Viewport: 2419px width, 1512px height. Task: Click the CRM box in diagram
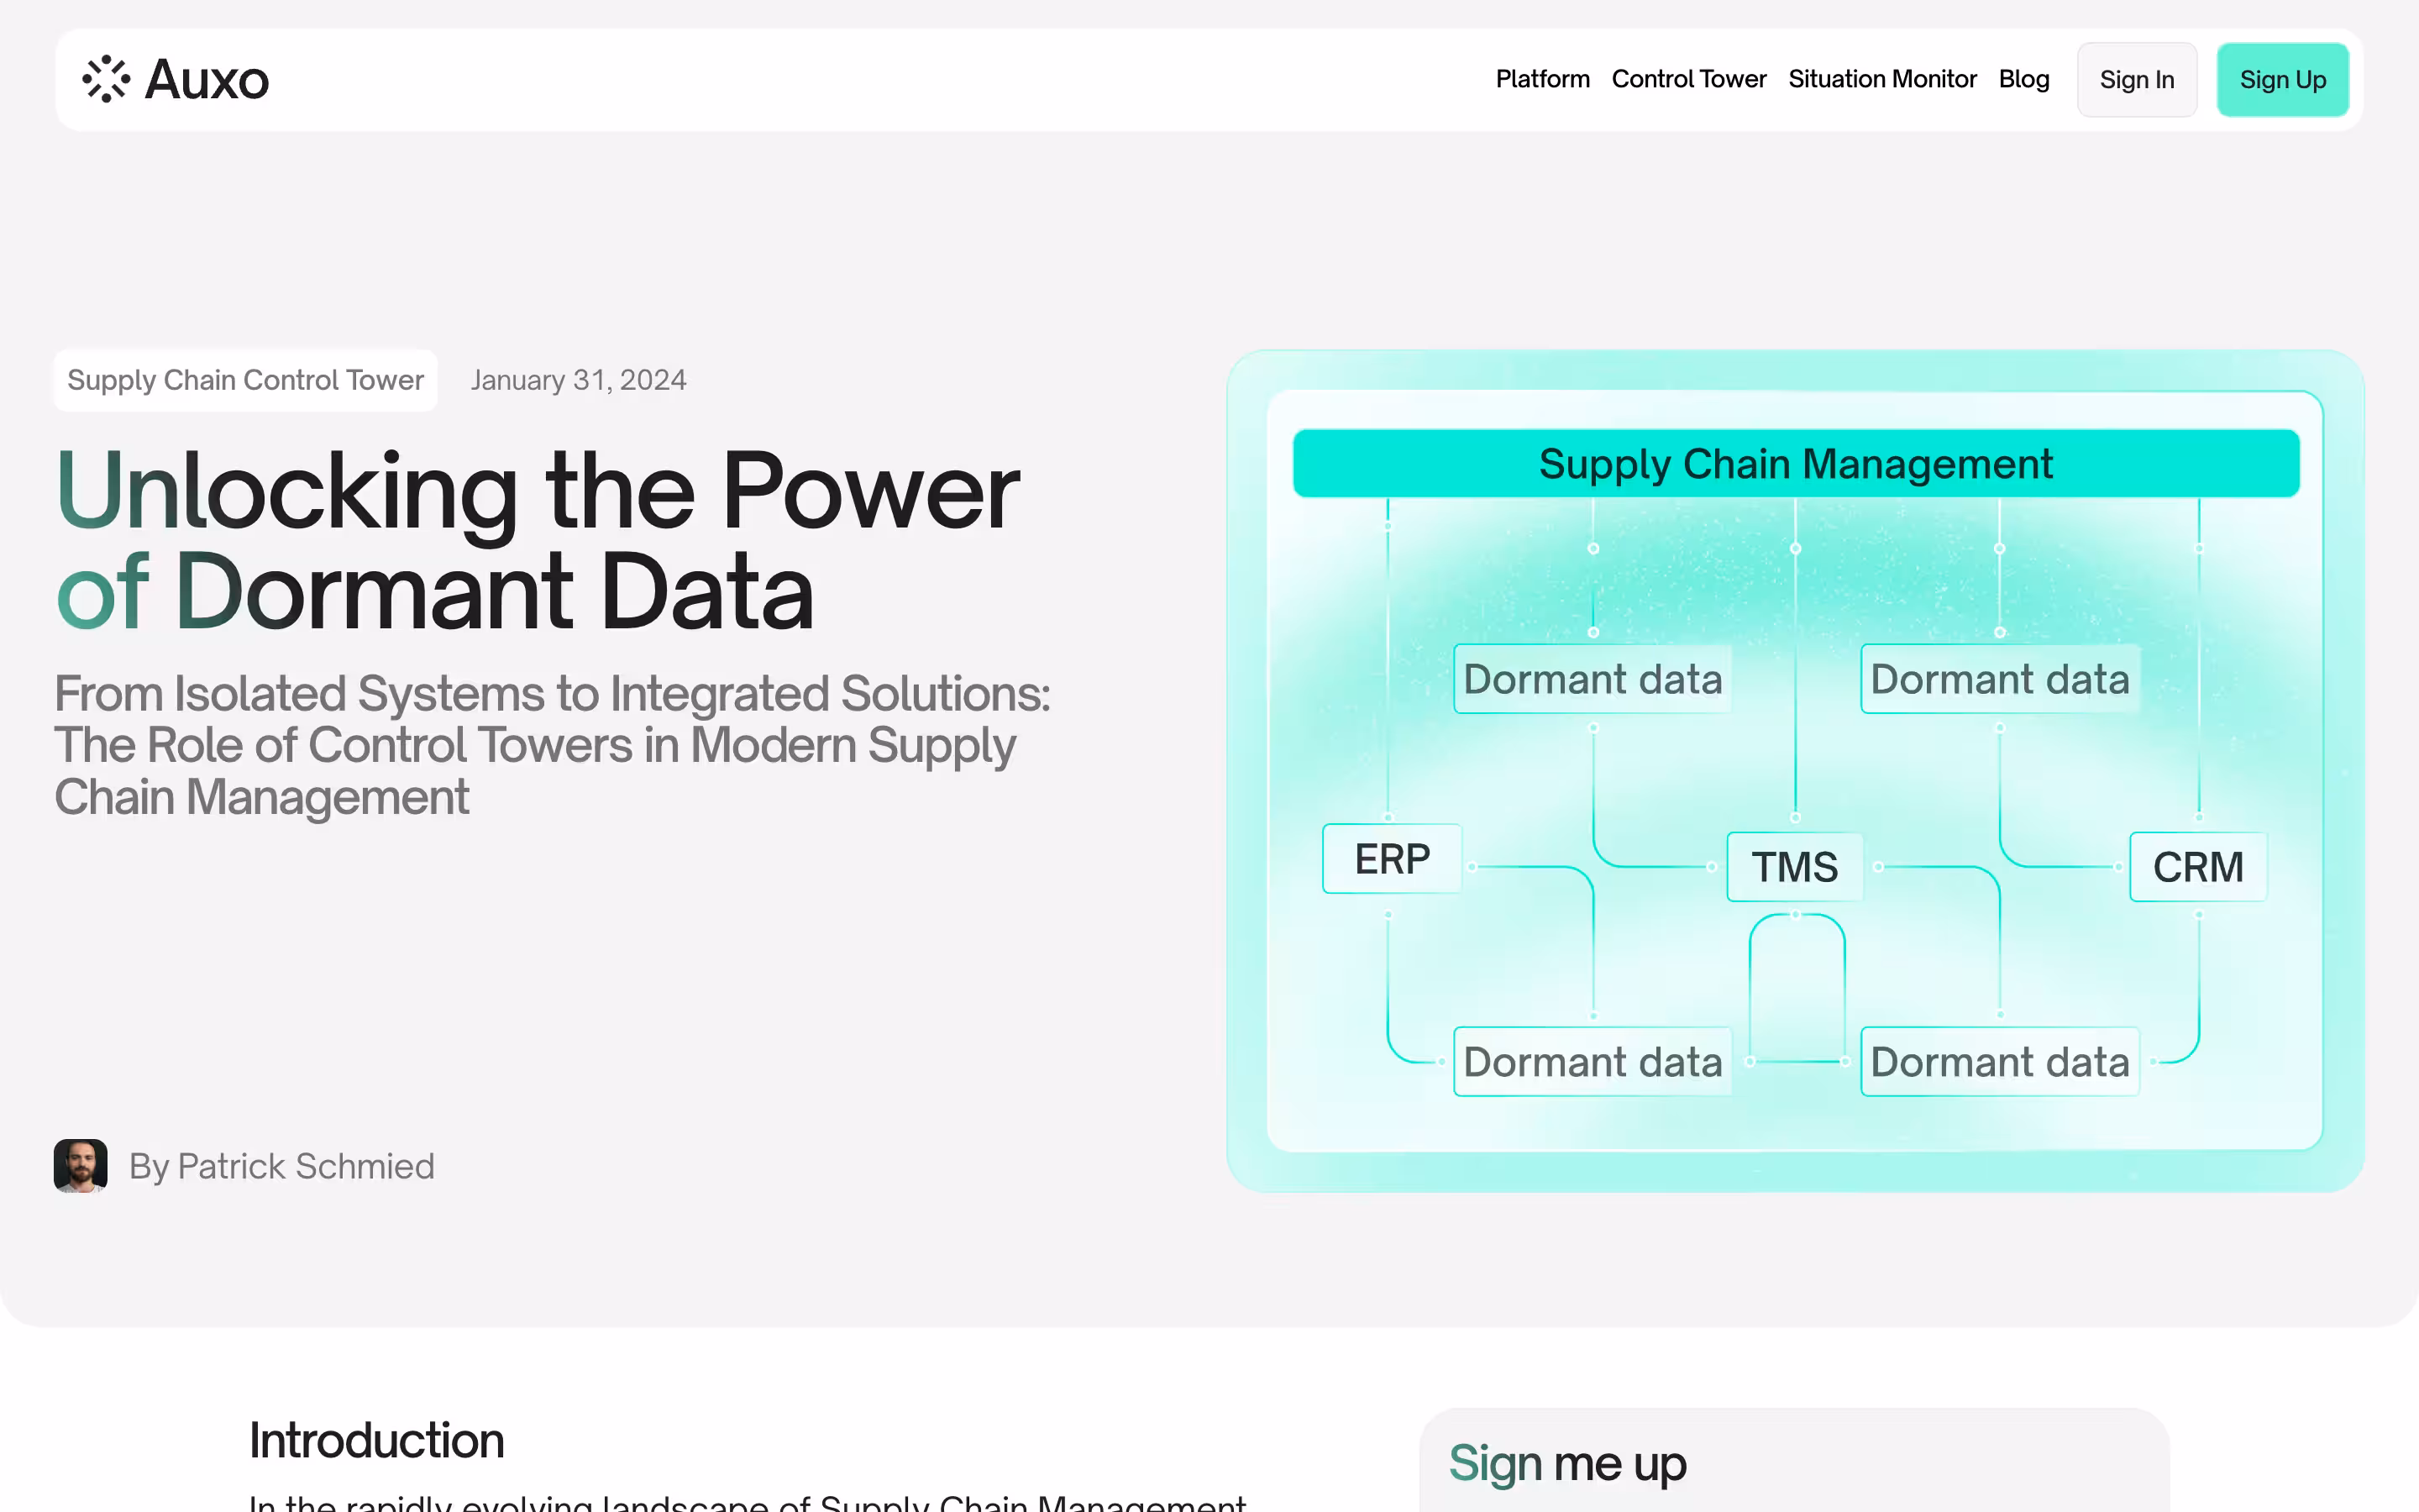point(2197,867)
